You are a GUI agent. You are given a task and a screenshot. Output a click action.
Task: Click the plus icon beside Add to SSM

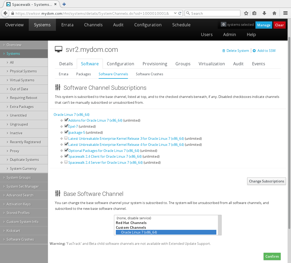click(254, 51)
